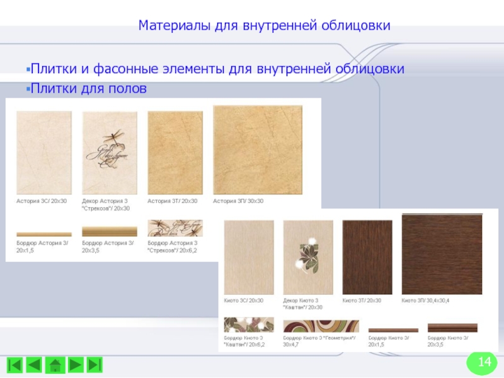Click the Бордюр Киото 3 Каштан border strip

(x=249, y=326)
